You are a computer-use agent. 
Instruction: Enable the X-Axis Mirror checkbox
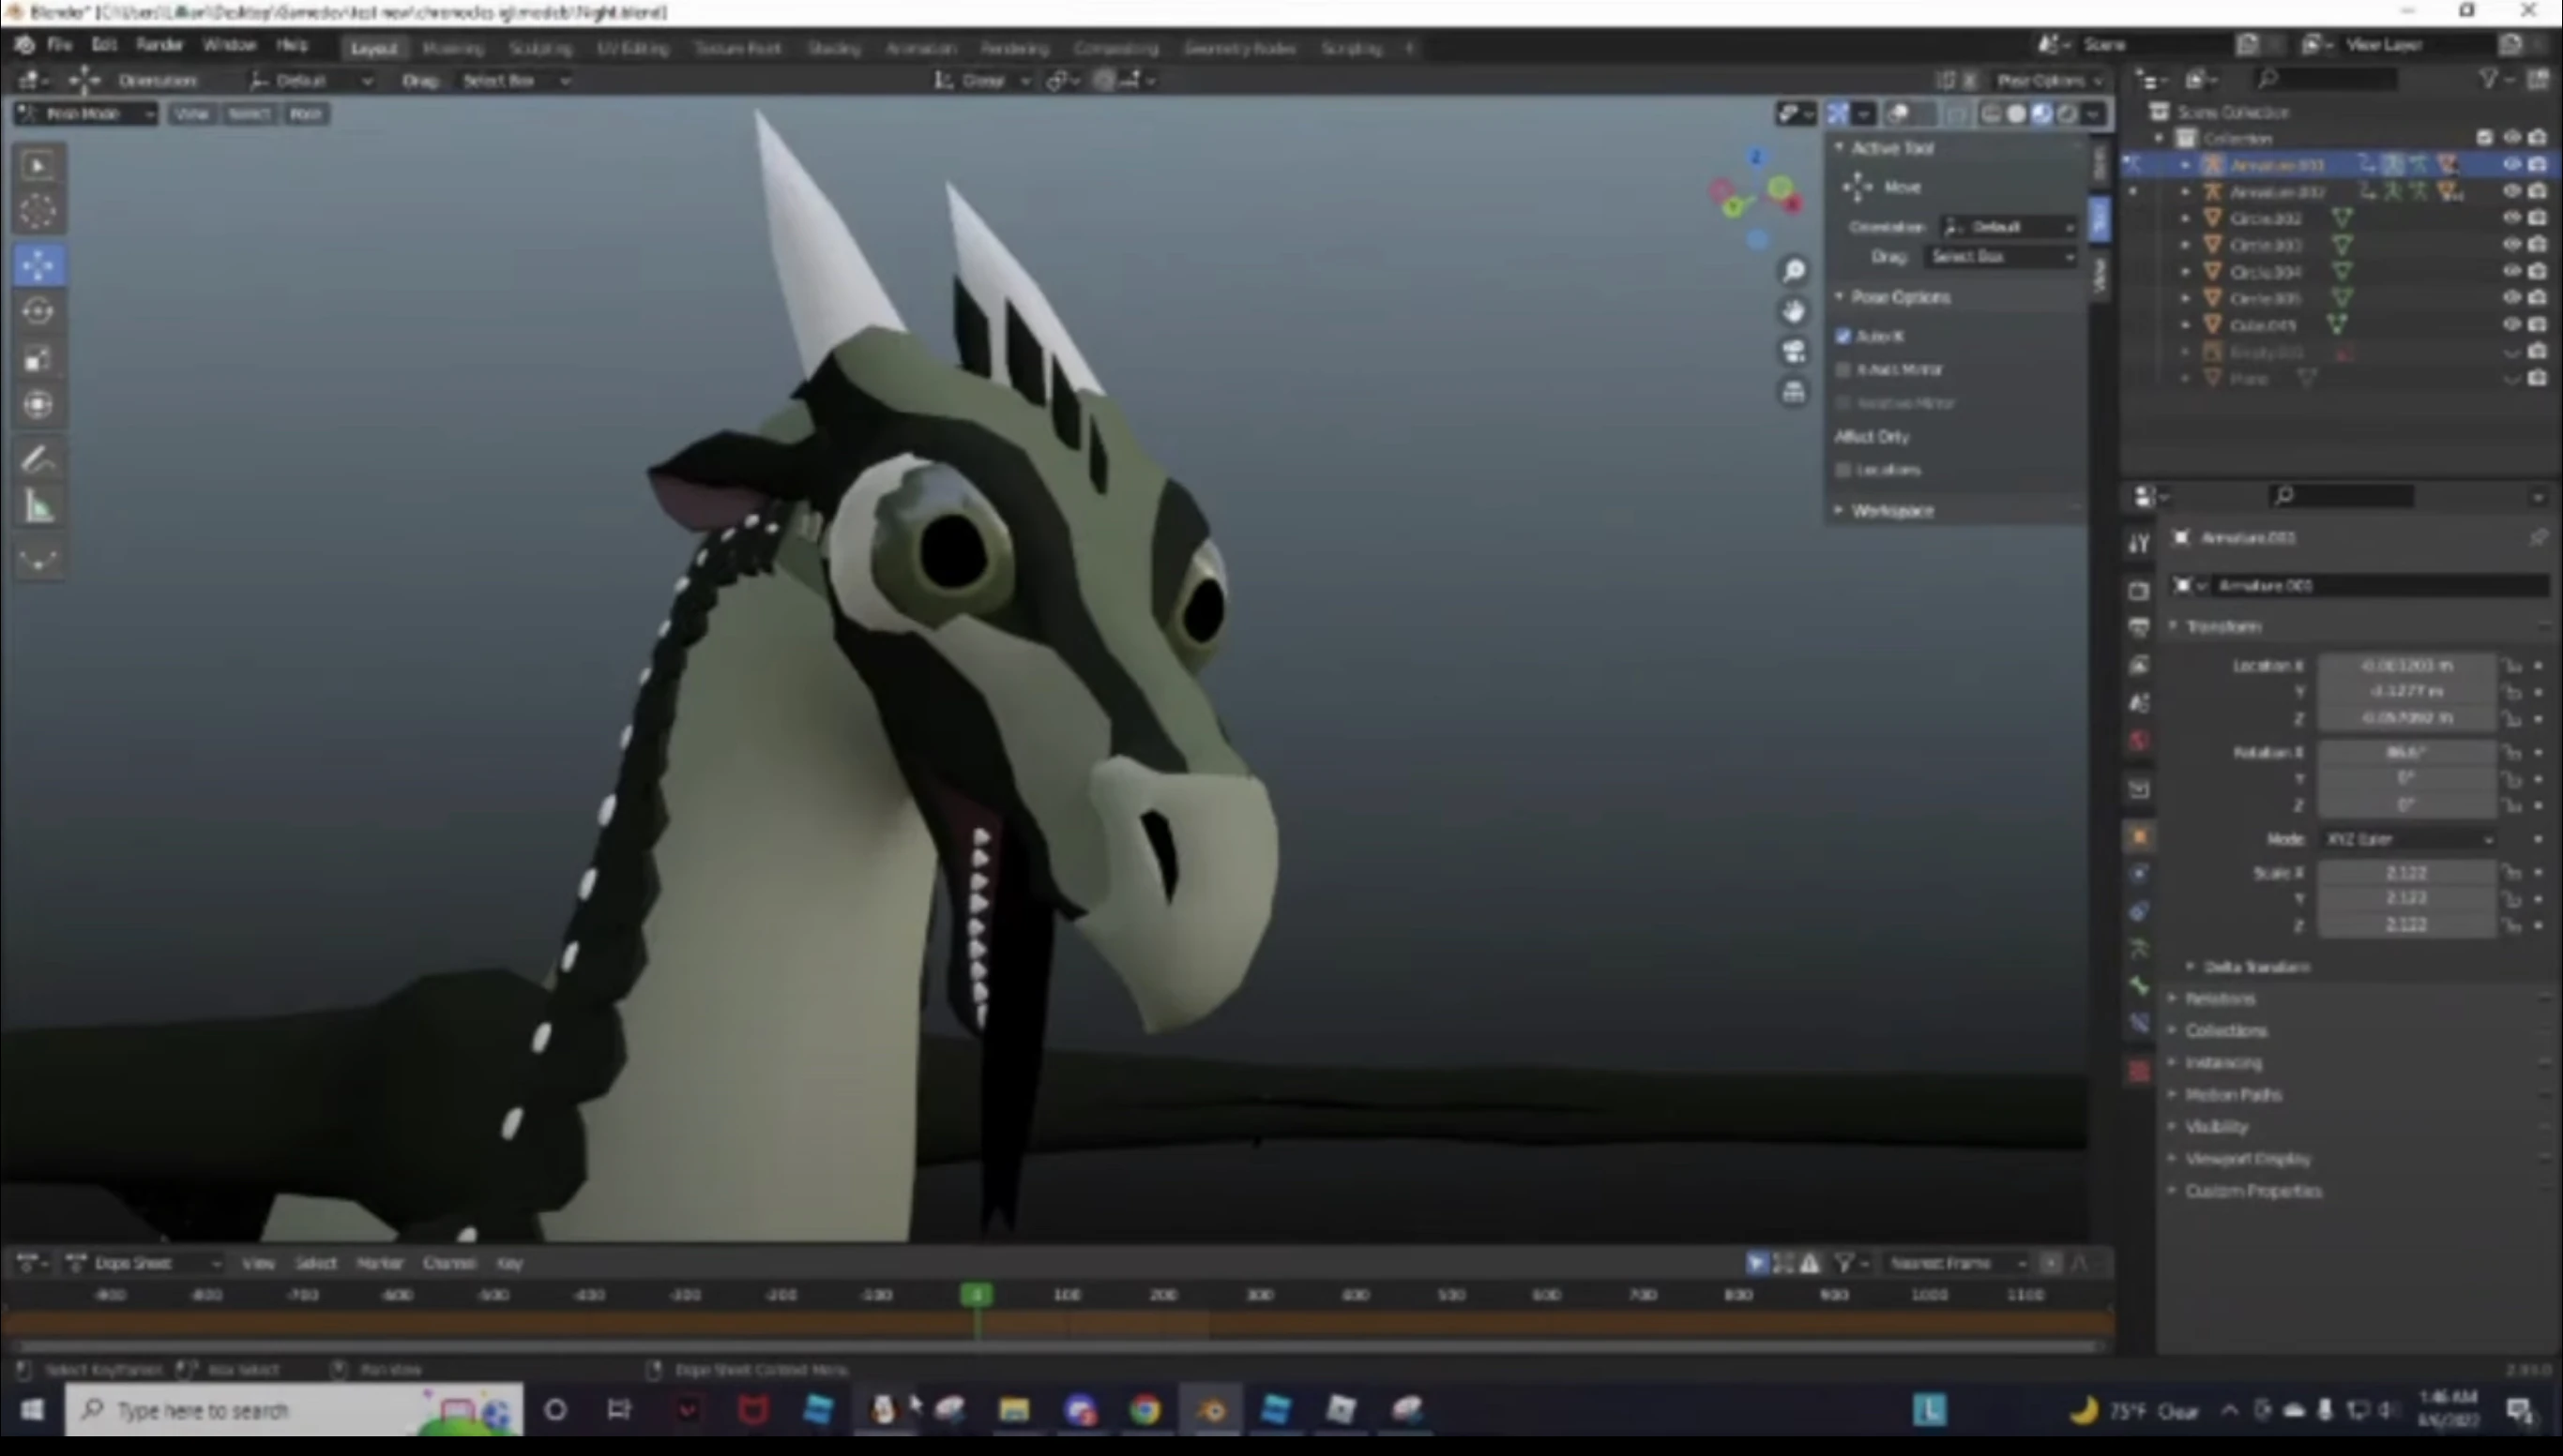1843,370
